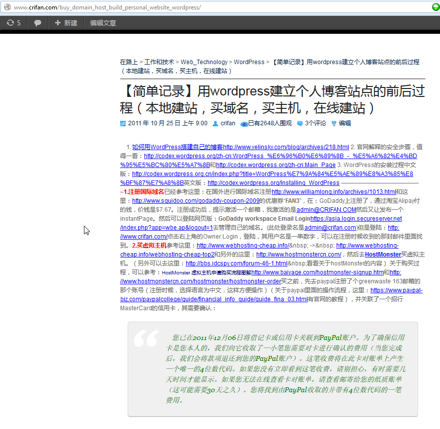Open the Installing_WordPress link

pos(274,183)
